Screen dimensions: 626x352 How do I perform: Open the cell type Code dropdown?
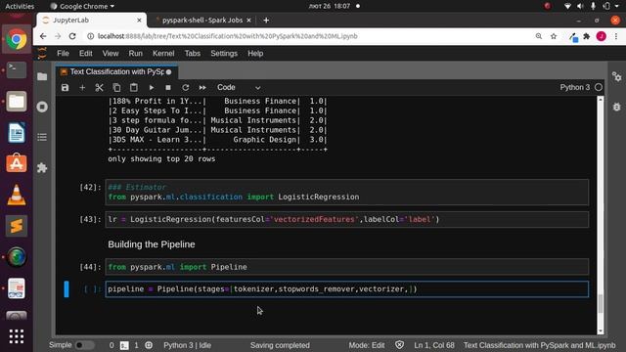click(239, 87)
